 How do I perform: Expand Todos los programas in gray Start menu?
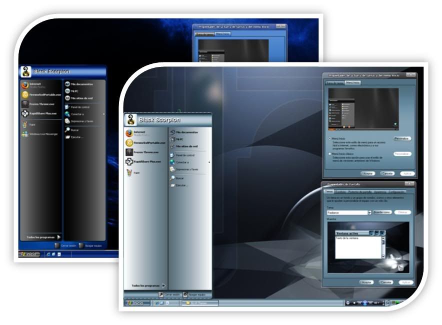coord(148,286)
